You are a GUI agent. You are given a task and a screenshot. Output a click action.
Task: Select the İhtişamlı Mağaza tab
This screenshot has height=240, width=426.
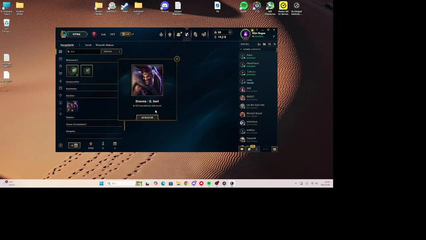[x=105, y=45]
